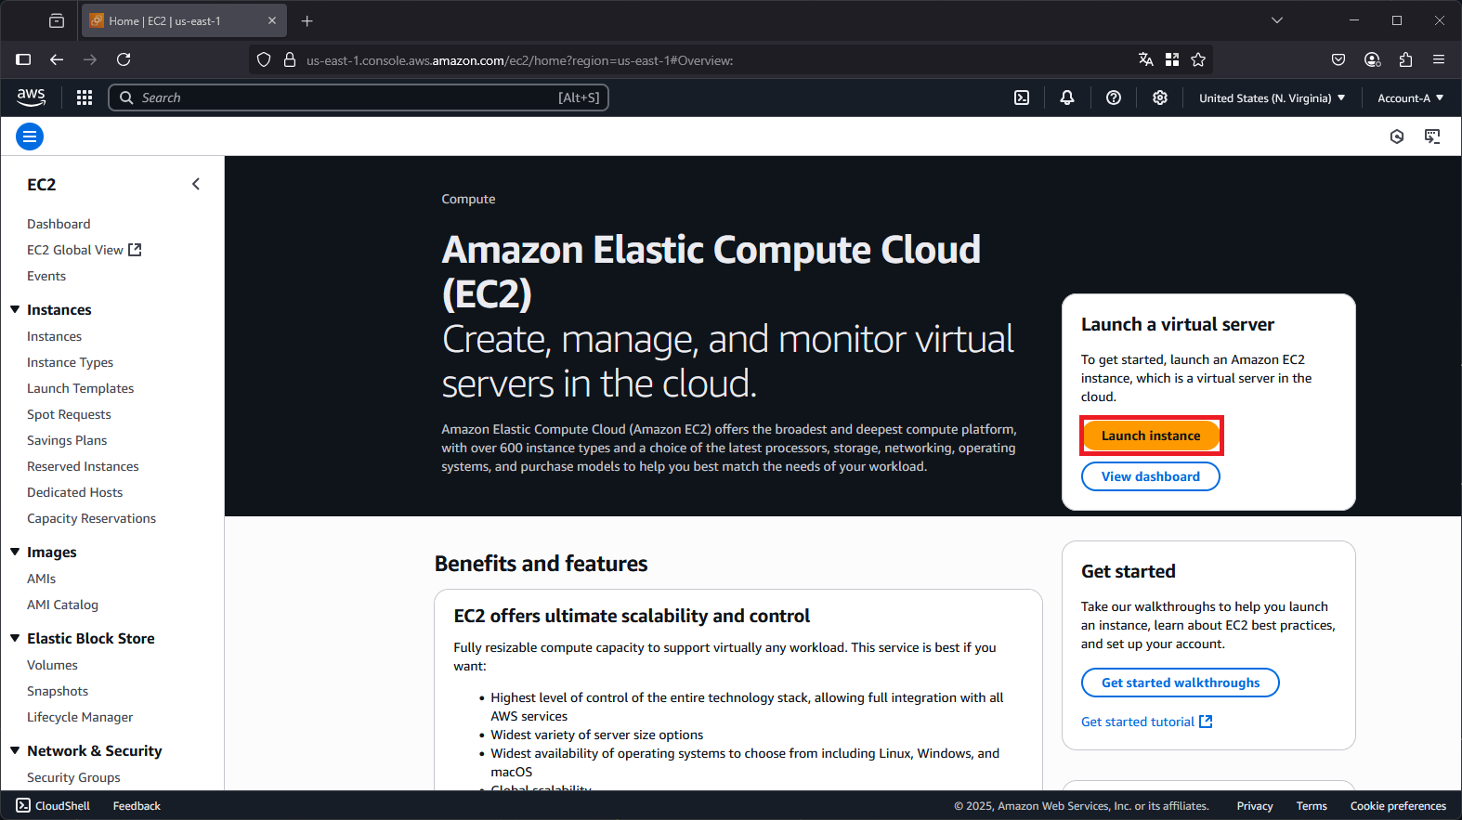Image resolution: width=1462 pixels, height=820 pixels.
Task: Collapse the Instances sidebar section
Action: click(15, 309)
